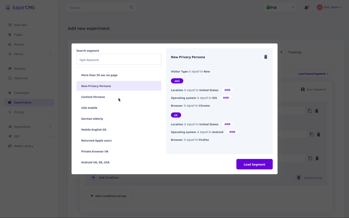Click the SZ user avatar
The width and height of the screenshot is (349, 218).
[320, 7]
